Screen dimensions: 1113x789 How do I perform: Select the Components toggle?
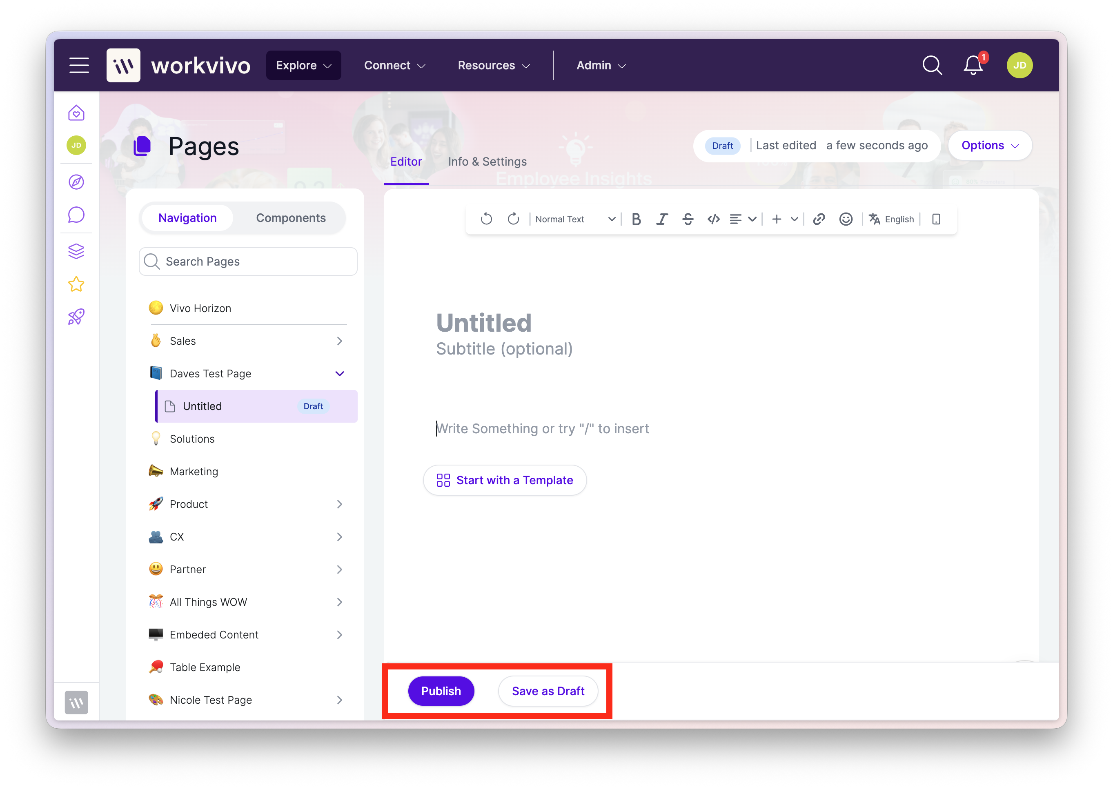pos(291,218)
